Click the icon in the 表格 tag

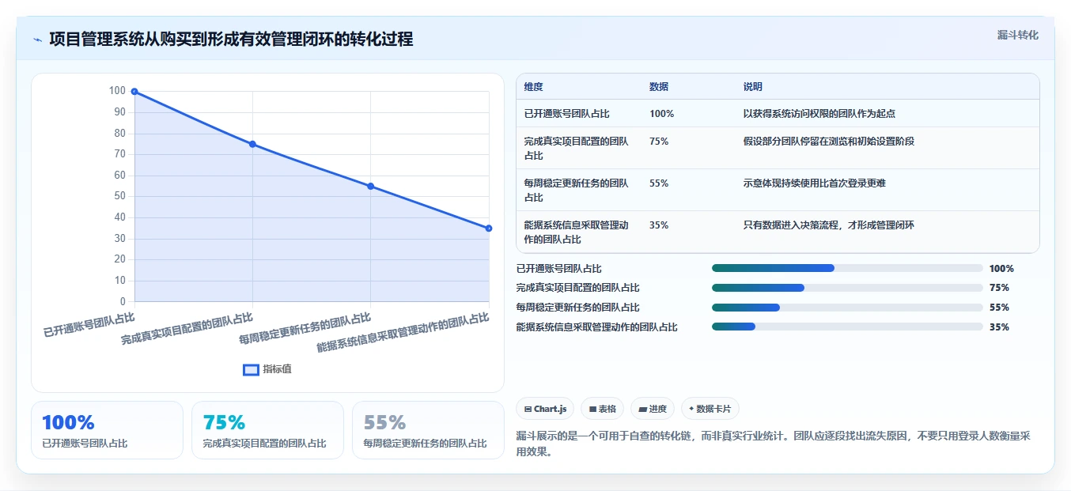[x=592, y=410]
